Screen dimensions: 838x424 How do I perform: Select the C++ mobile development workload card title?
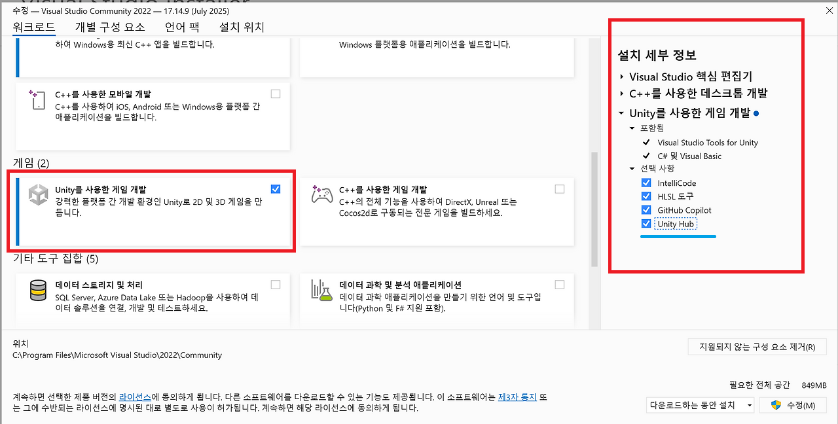[103, 94]
